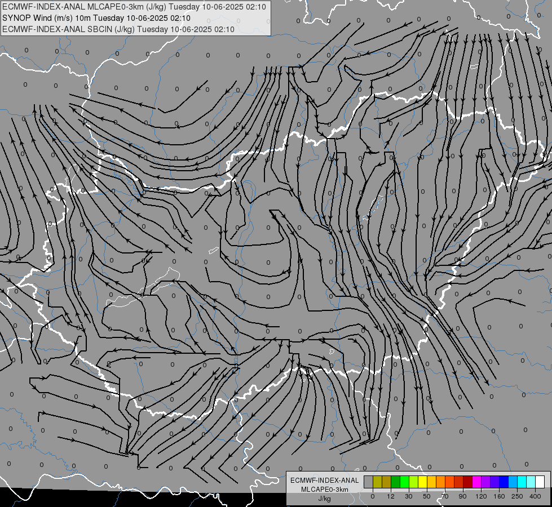The height and width of the screenshot is (507, 552).
Task: Click the legend tick value 90
Action: pyautogui.click(x=463, y=496)
